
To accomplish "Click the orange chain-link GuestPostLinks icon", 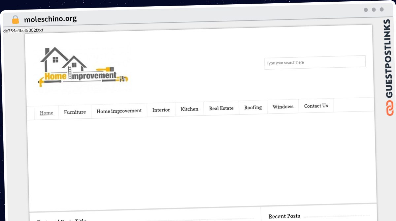I will (389, 108).
